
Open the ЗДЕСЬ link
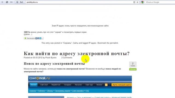[x=27, y=32]
